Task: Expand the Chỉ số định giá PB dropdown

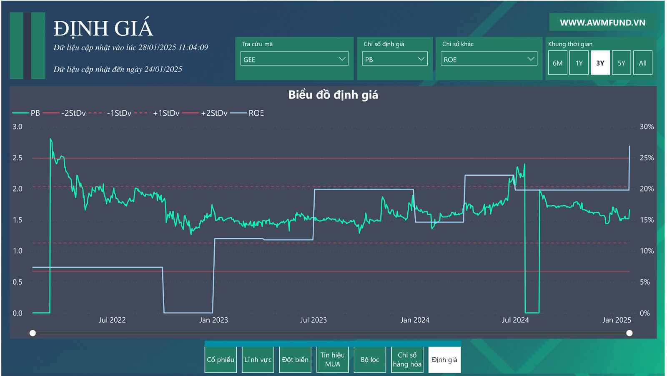Action: pyautogui.click(x=394, y=59)
